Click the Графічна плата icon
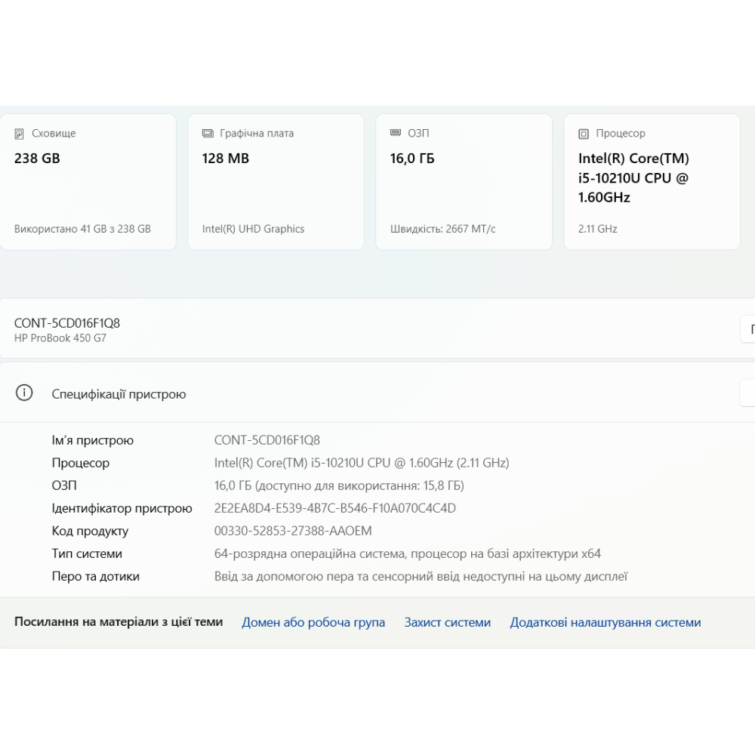755x755 pixels. (x=208, y=134)
